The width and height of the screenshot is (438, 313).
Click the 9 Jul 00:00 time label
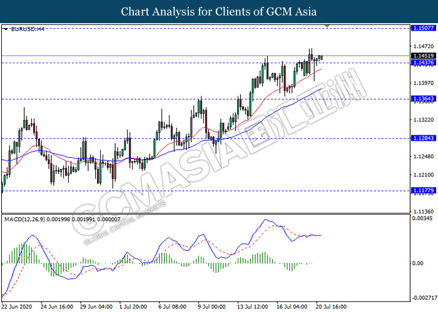pyautogui.click(x=211, y=307)
